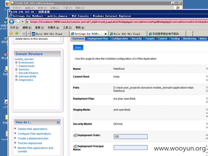This screenshot has width=208, height=156.
Task: Select the /mbp context root value
Action: pyautogui.click(x=116, y=77)
